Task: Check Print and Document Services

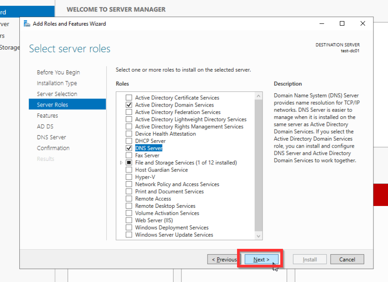Action: (x=129, y=191)
